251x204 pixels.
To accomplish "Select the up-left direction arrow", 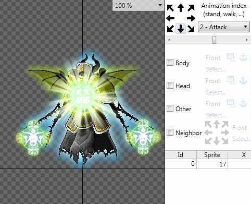I will pyautogui.click(x=170, y=8).
